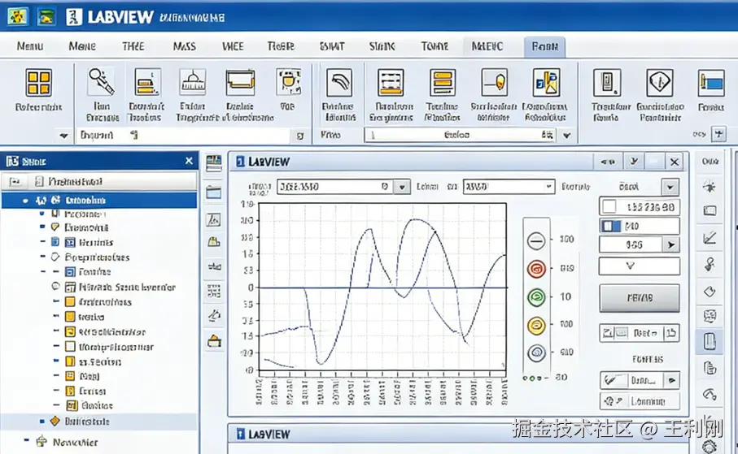The height and width of the screenshot is (454, 738).
Task: Click the stacked yellow bars ribbon icon
Action: coord(443,83)
